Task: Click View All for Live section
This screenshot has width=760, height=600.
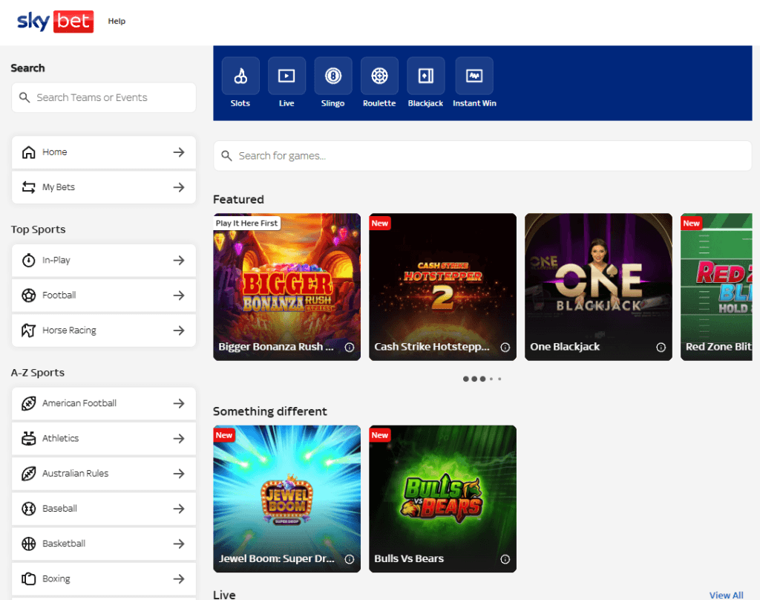Action: (726, 595)
